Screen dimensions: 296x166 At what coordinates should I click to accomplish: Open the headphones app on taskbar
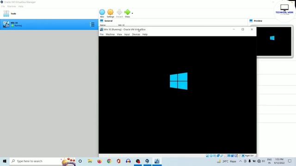(128, 161)
